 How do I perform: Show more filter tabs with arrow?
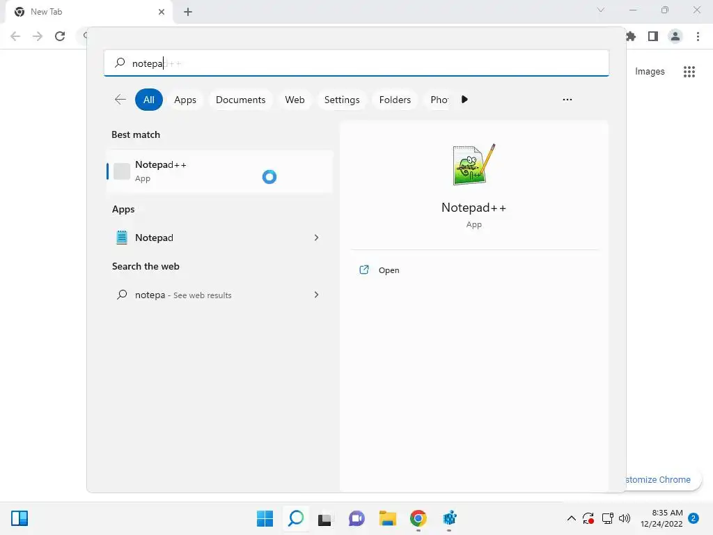[x=464, y=99]
